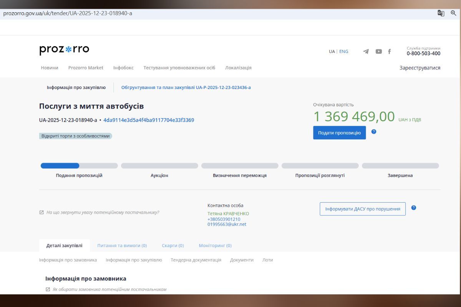
Task: Click the help icon beside Подати пропозицію
Action: tap(374, 132)
